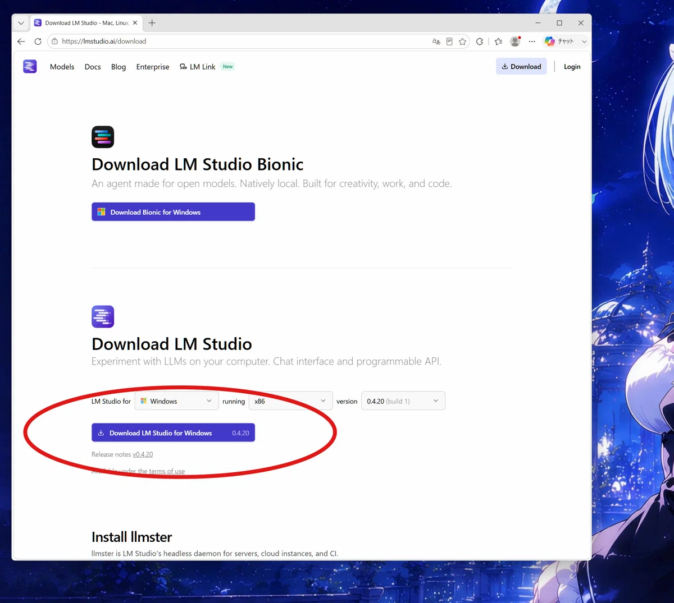Image resolution: width=674 pixels, height=603 pixels.
Task: Click the "Experiment with LLMs" subtitle text
Action: (266, 362)
